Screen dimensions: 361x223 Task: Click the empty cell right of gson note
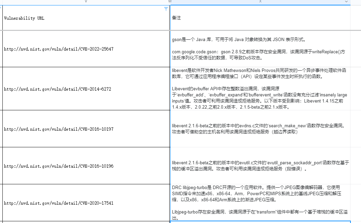(x=356, y=49)
